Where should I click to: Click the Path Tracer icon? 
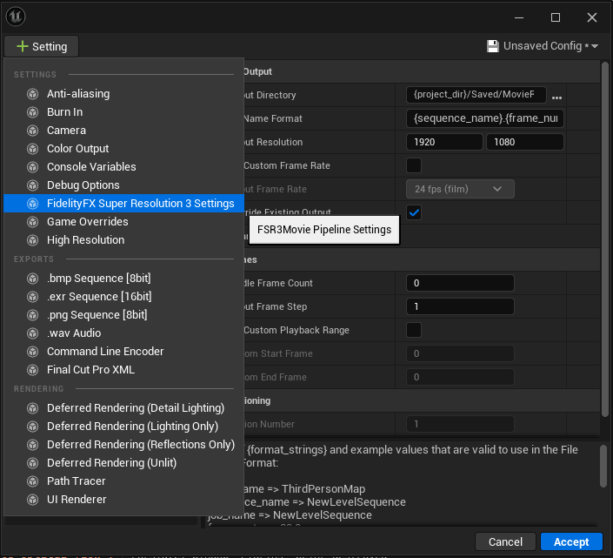(x=33, y=481)
